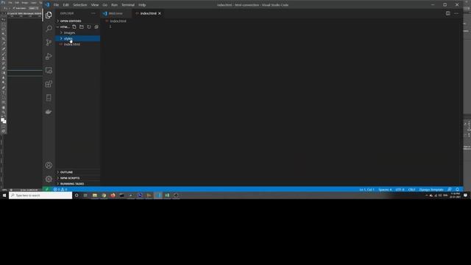Open the Source Control view
Screen dimensions: 471x265
[x=49, y=43]
